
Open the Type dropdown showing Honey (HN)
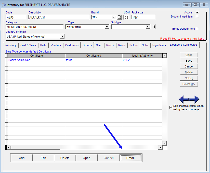[107, 27]
